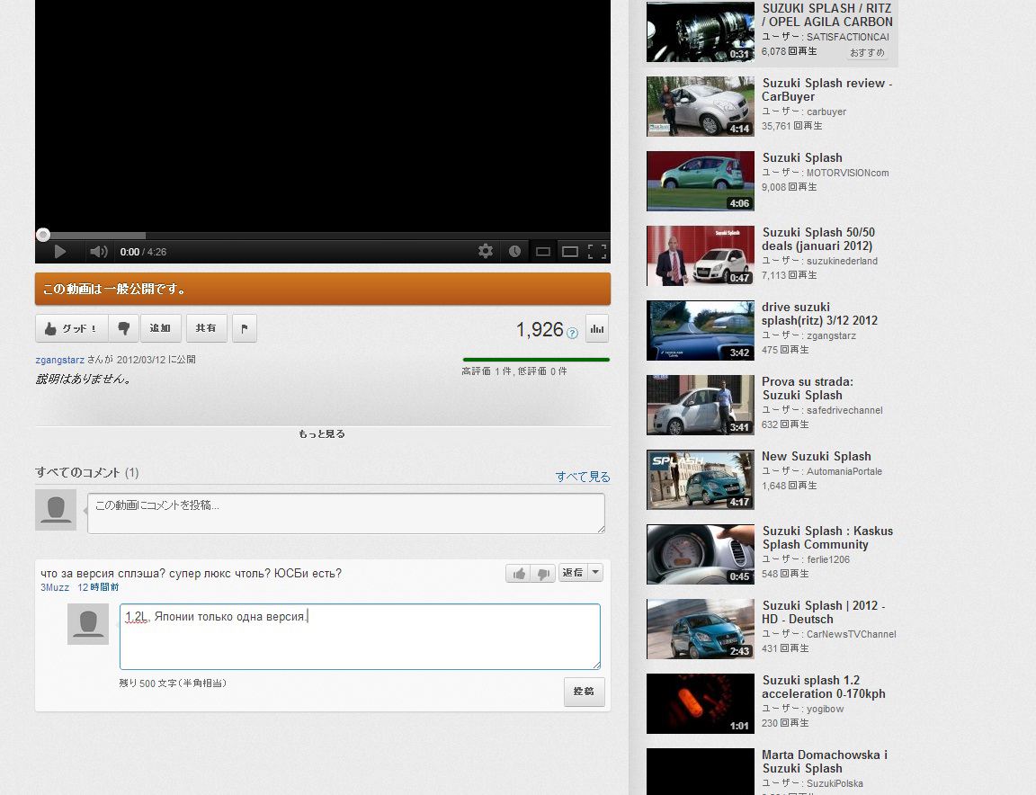The image size is (1036, 795).
Task: Click title Prova su strada: Suzuki Splash
Action: pyautogui.click(x=808, y=389)
